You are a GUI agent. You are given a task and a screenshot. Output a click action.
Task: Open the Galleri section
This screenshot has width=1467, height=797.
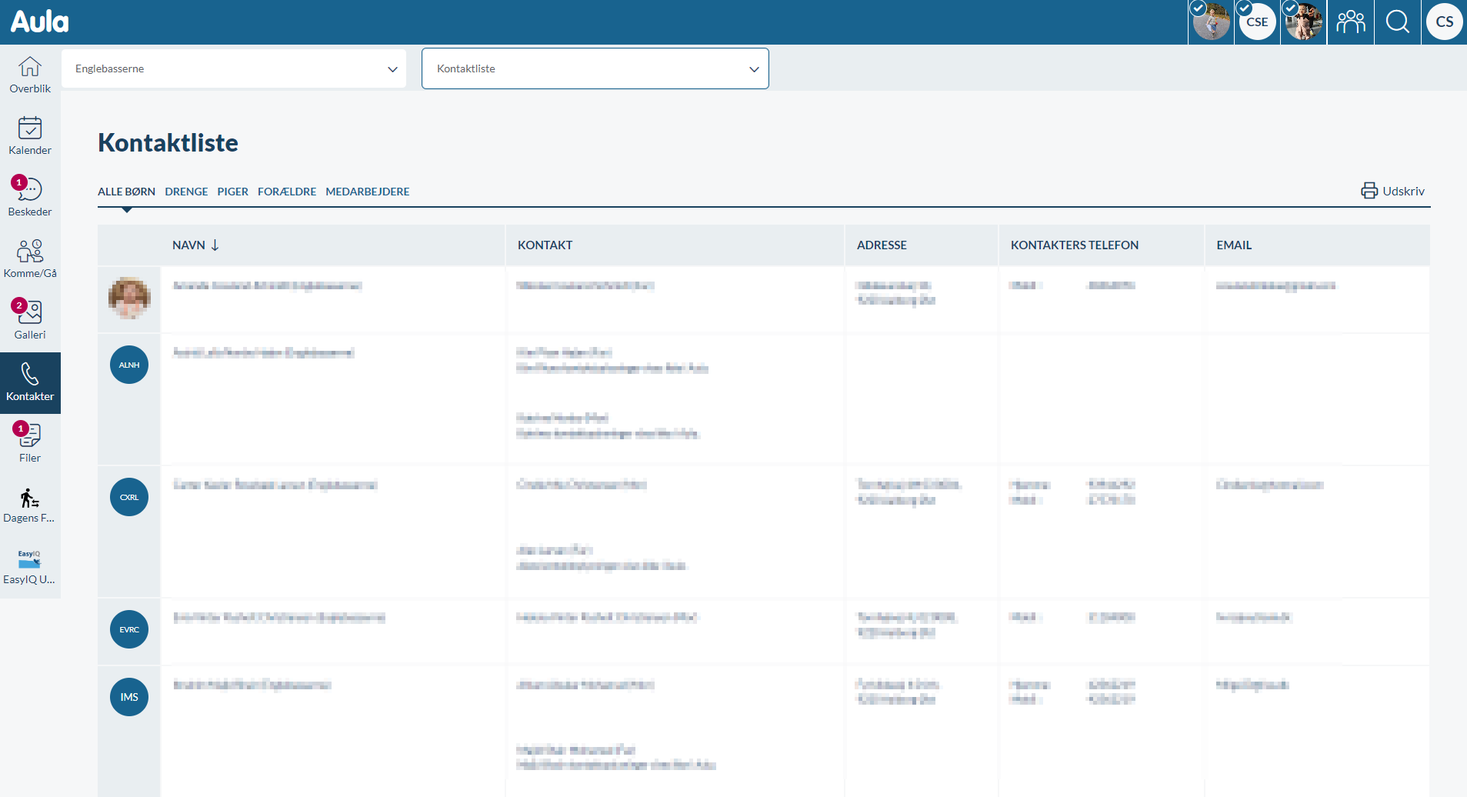(x=30, y=322)
